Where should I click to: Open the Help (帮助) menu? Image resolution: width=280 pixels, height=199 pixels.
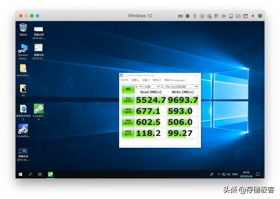pyautogui.click(x=157, y=80)
